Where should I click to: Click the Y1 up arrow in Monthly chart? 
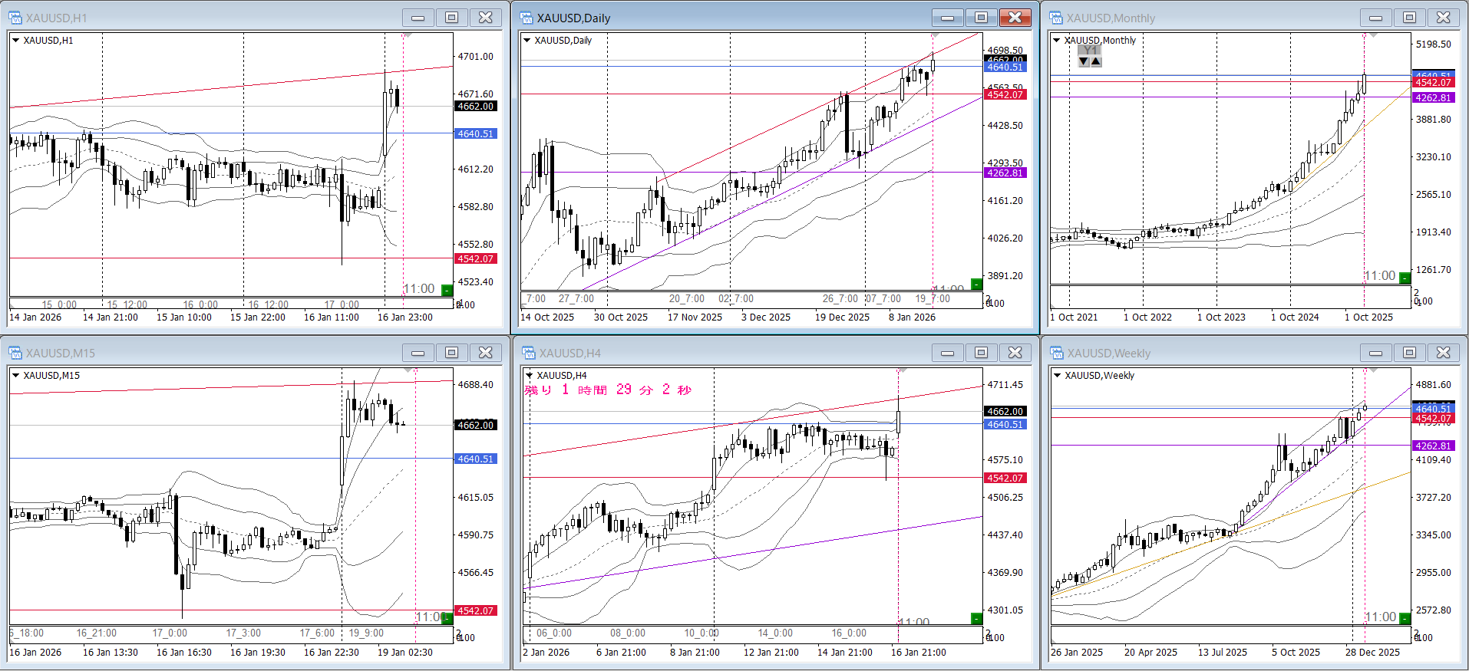1096,61
